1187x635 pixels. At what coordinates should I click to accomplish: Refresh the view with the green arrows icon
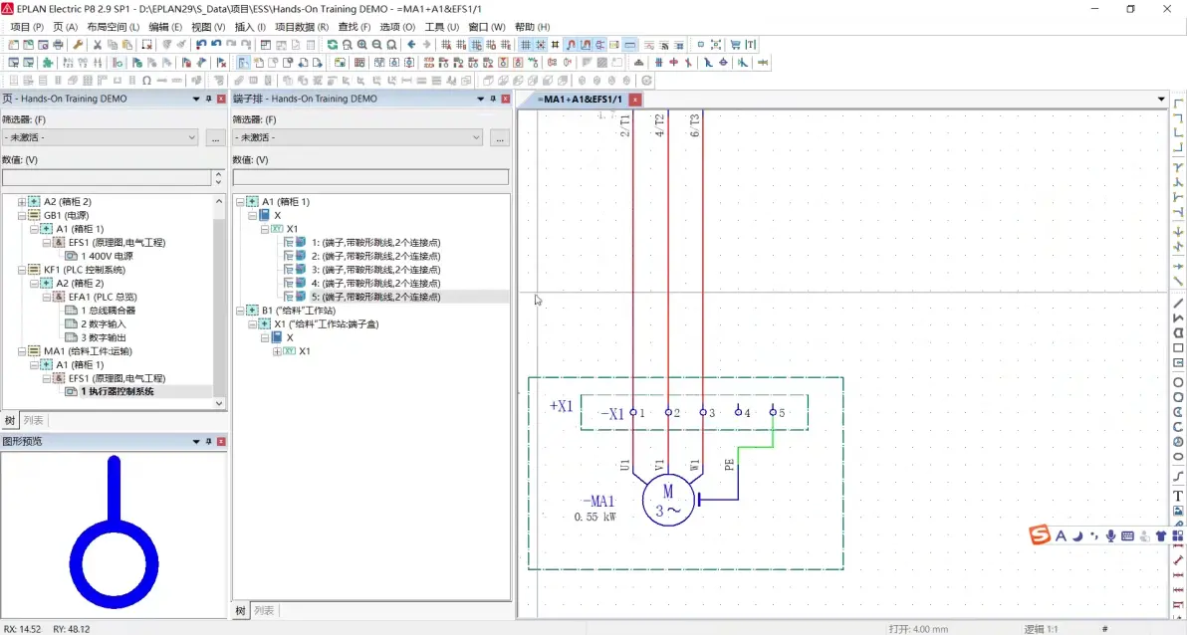click(333, 45)
